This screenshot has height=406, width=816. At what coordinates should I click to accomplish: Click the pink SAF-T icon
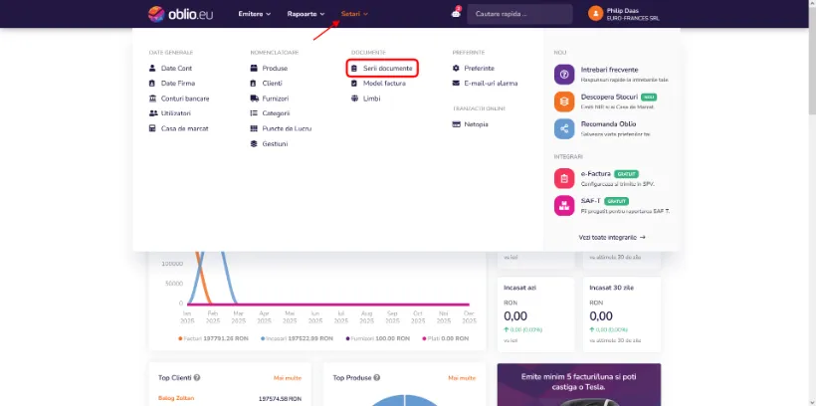[x=564, y=206]
